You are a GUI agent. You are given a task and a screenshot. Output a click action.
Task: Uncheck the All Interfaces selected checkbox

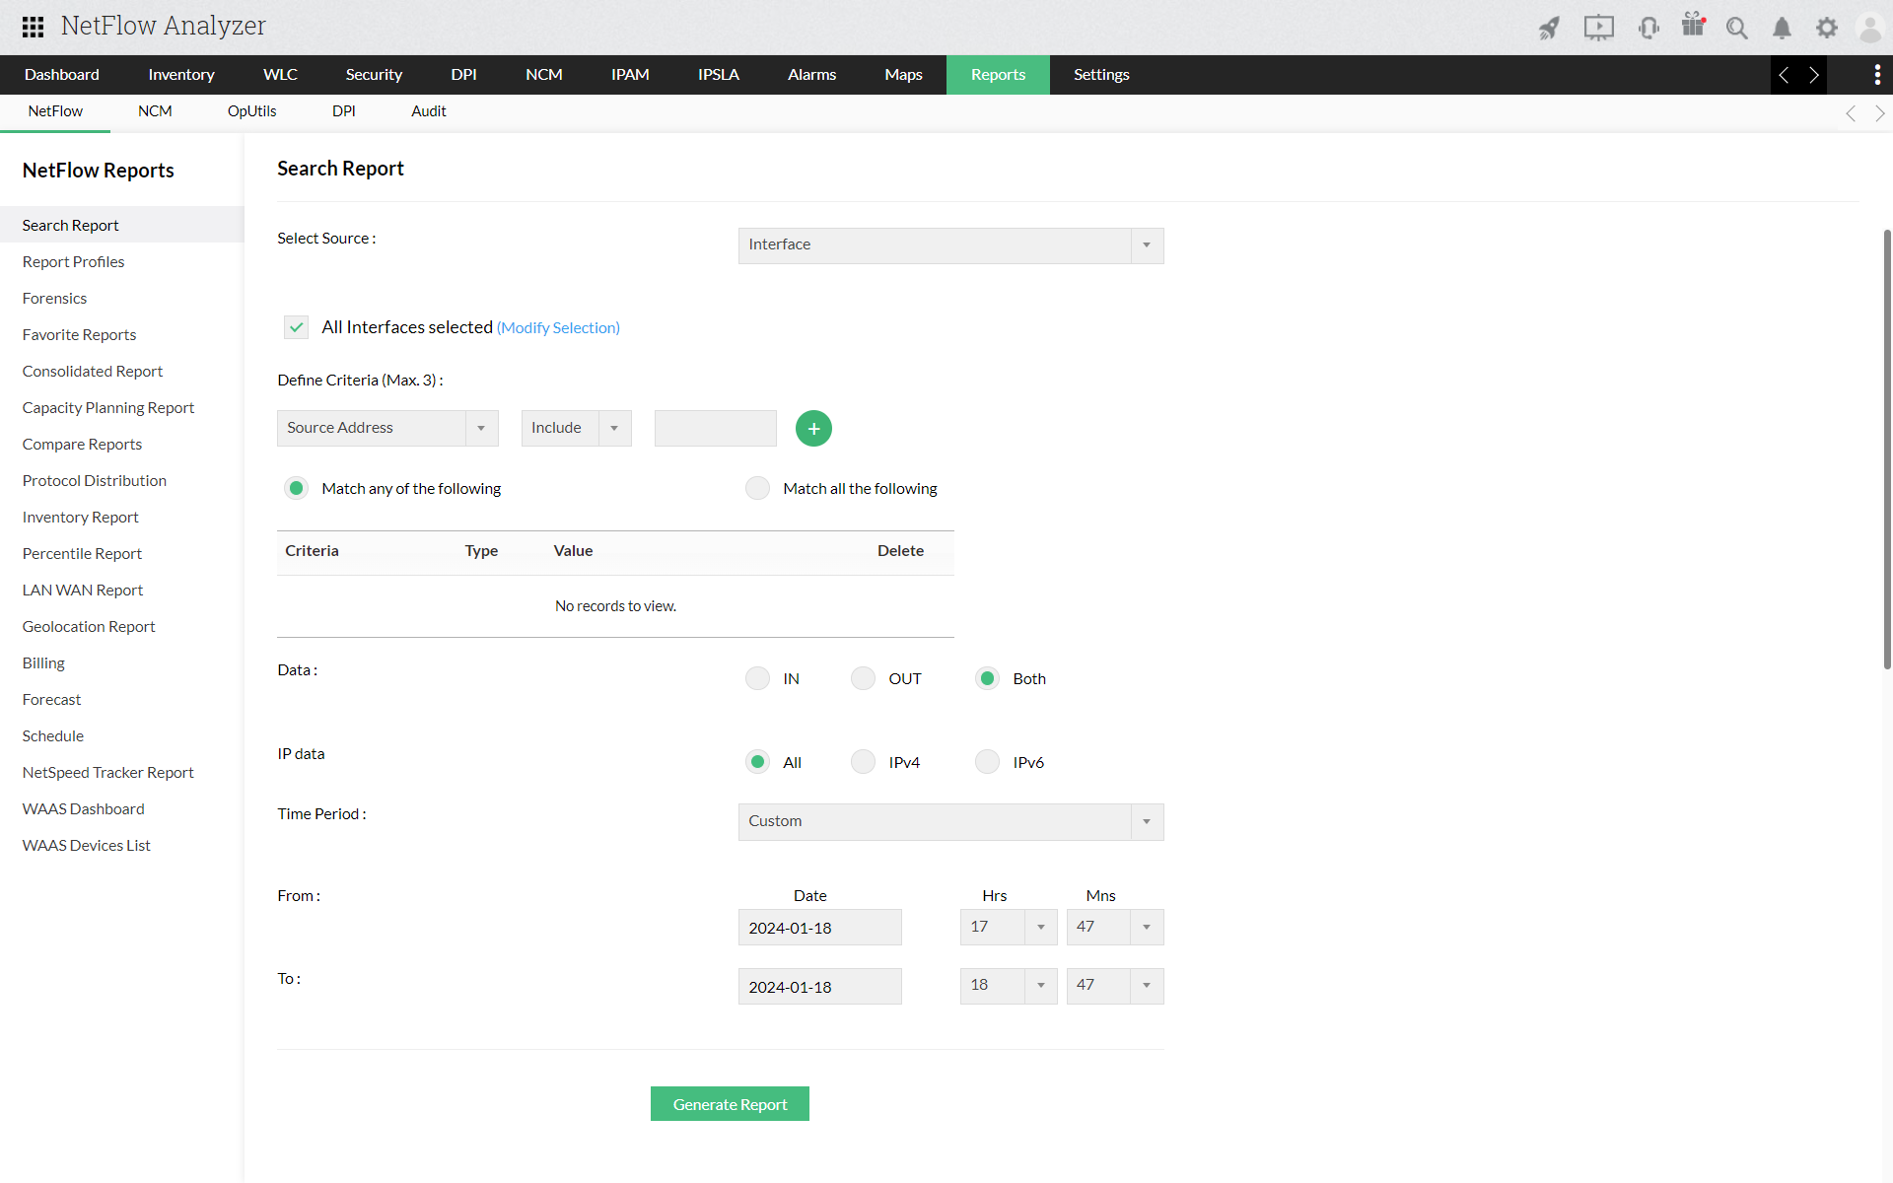[x=296, y=327]
